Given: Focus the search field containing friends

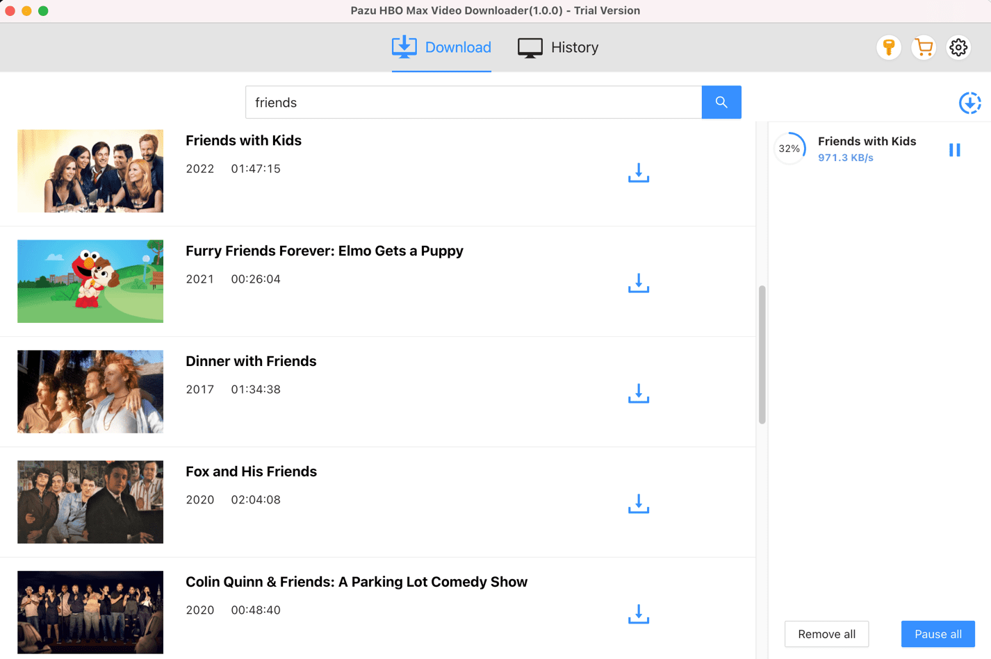Looking at the screenshot, I should [473, 102].
